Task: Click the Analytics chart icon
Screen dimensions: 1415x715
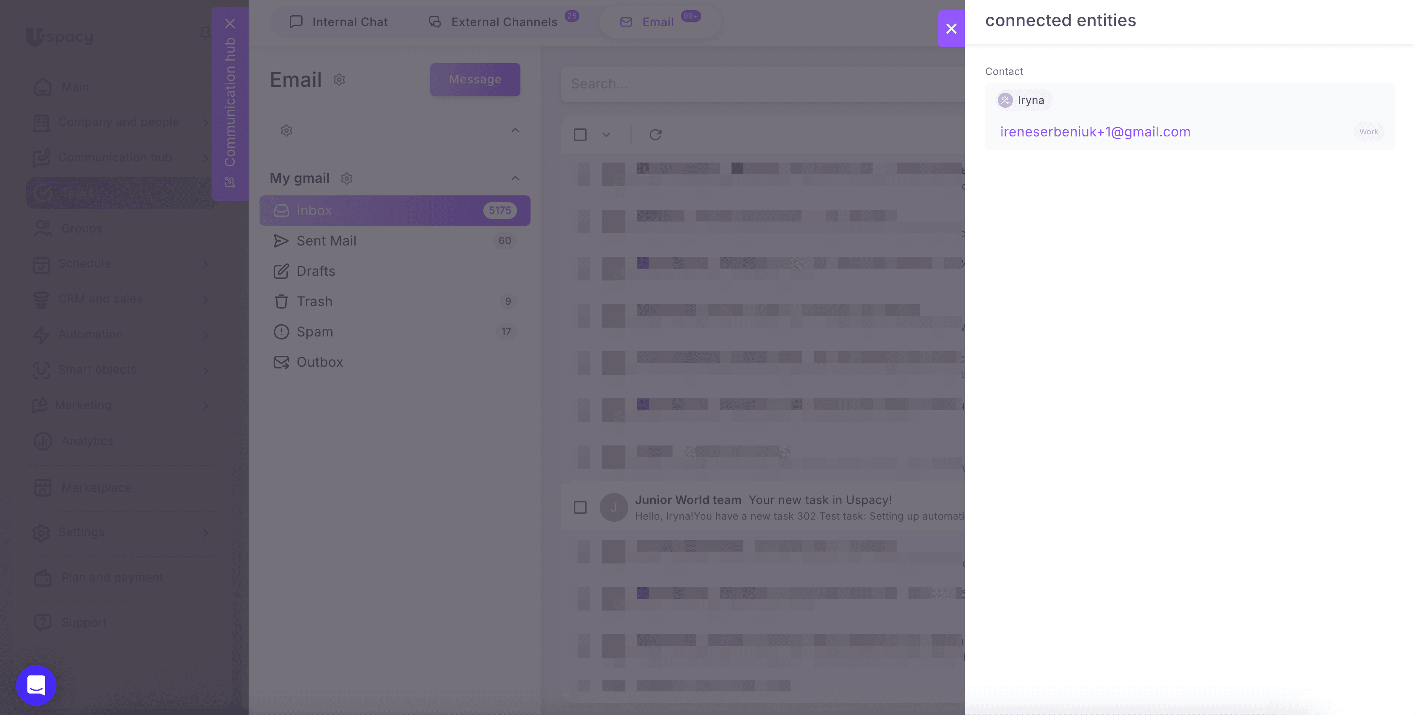Action: pyautogui.click(x=43, y=441)
